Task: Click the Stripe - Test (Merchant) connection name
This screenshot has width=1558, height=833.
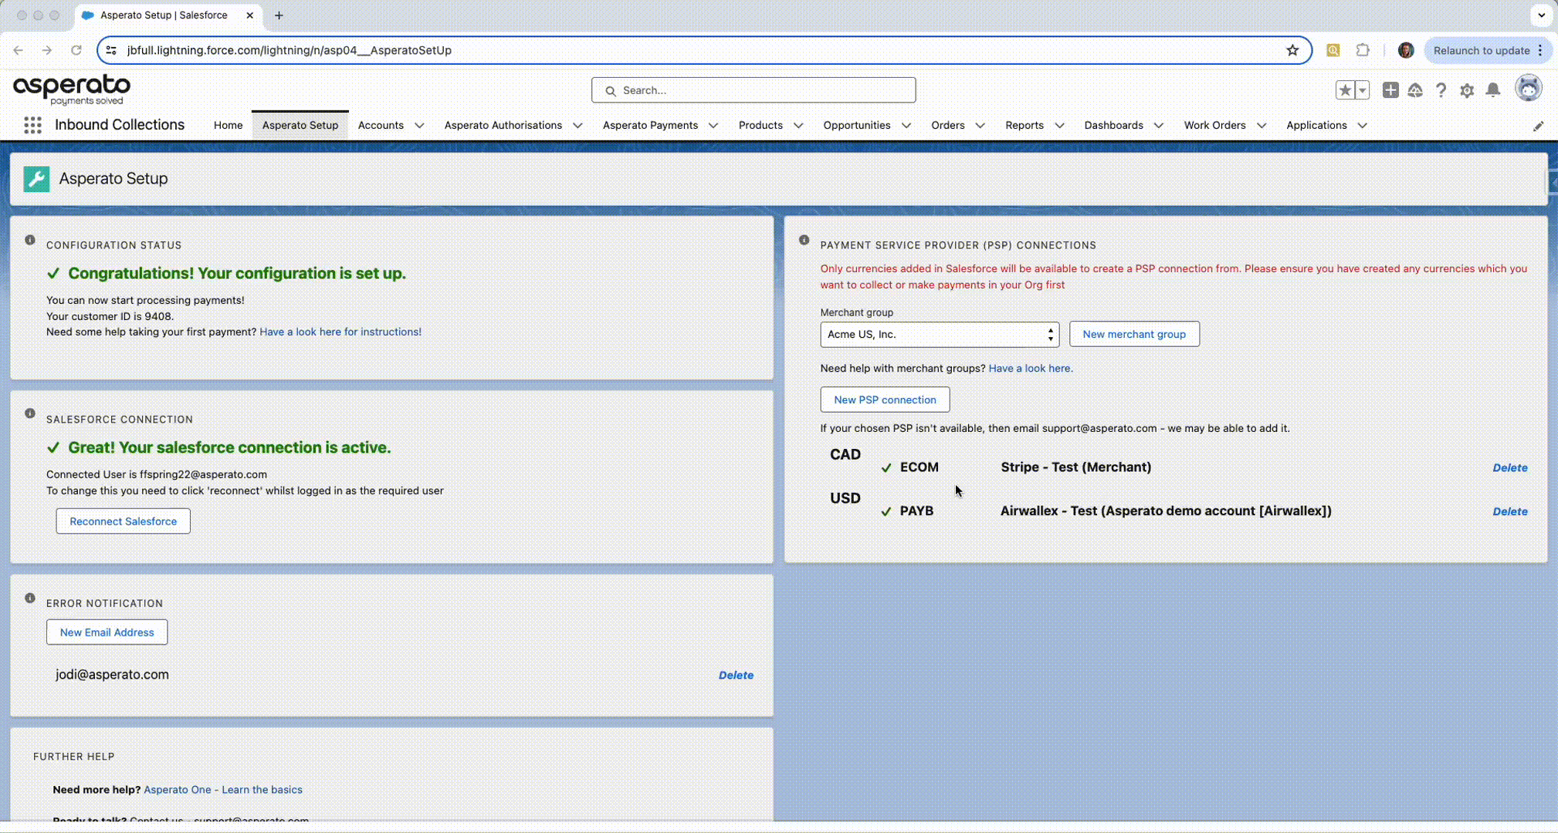Action: 1076,467
